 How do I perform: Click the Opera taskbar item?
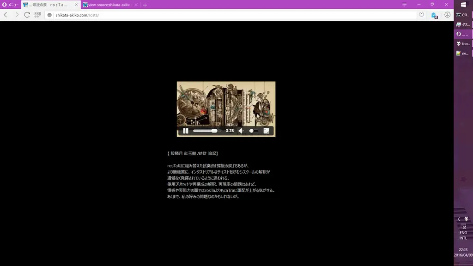pos(463,34)
